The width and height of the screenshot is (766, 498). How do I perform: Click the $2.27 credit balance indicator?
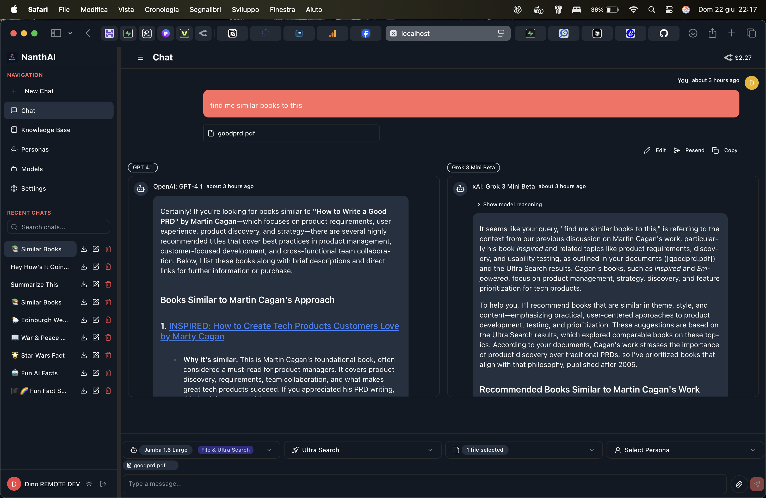pyautogui.click(x=738, y=58)
